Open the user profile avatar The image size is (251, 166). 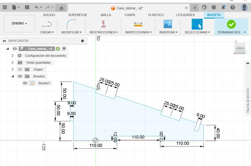click(x=244, y=7)
